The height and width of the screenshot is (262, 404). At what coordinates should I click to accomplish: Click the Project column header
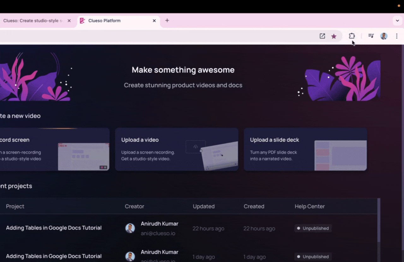pyautogui.click(x=15, y=207)
